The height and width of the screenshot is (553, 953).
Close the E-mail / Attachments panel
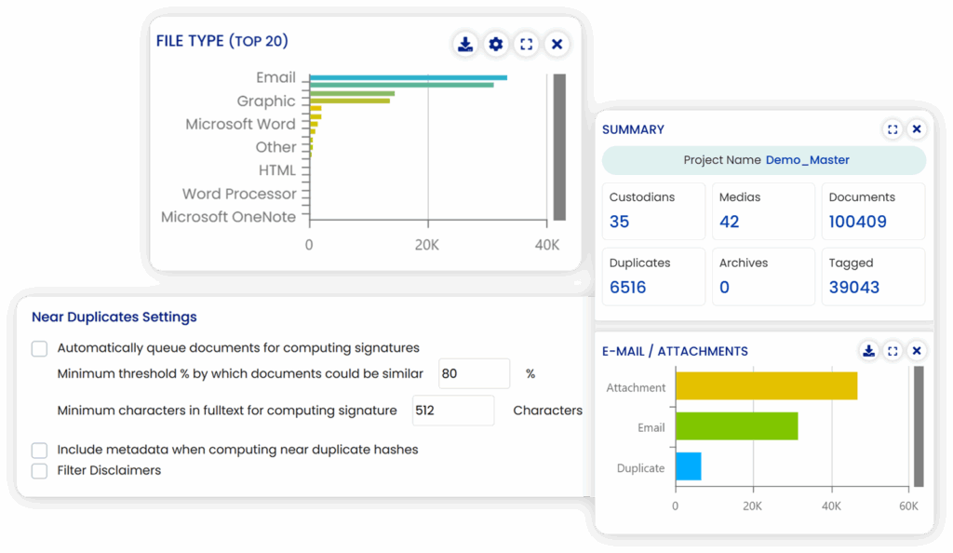coord(917,351)
